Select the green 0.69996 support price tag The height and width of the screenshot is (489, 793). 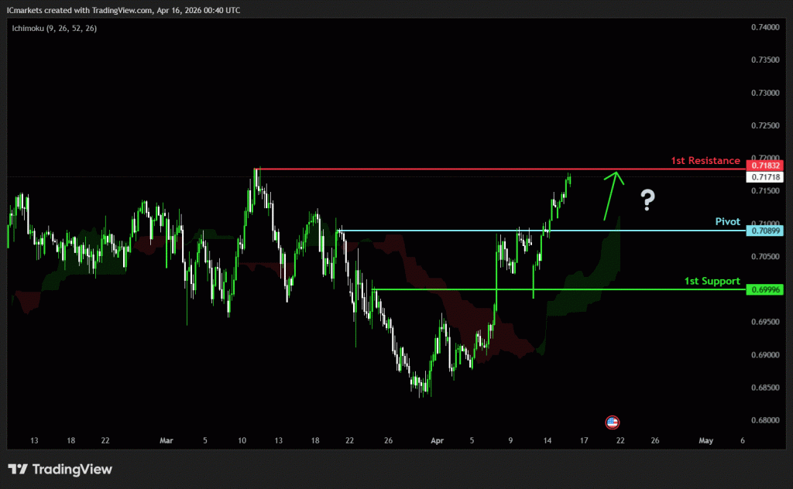pyautogui.click(x=765, y=289)
